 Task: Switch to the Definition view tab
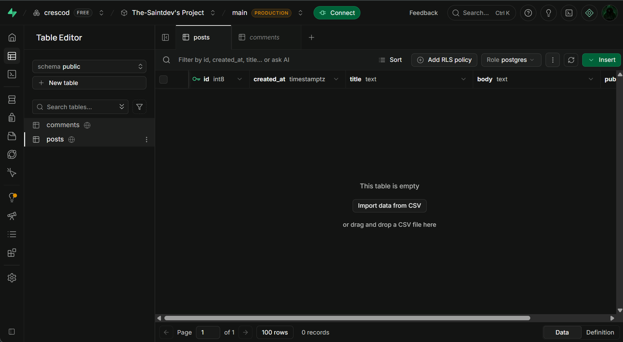click(x=600, y=332)
